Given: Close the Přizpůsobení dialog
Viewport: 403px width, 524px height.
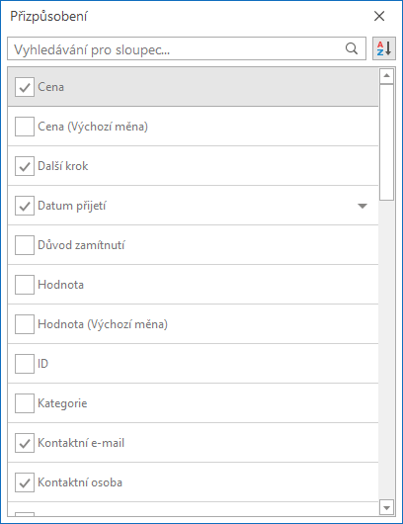Looking at the screenshot, I should click(379, 16).
